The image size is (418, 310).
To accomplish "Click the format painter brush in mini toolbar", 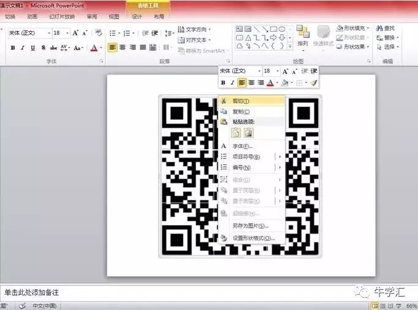I will (x=314, y=83).
